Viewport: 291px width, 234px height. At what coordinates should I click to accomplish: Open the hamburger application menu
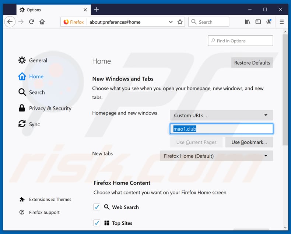pyautogui.click(x=281, y=22)
